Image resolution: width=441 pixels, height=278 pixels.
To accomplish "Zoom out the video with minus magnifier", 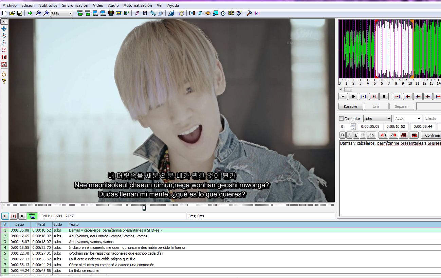I will tap(46, 13).
